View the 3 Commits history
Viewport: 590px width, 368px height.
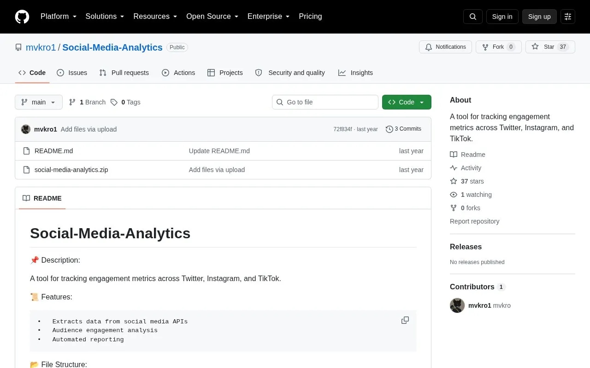[x=403, y=129]
